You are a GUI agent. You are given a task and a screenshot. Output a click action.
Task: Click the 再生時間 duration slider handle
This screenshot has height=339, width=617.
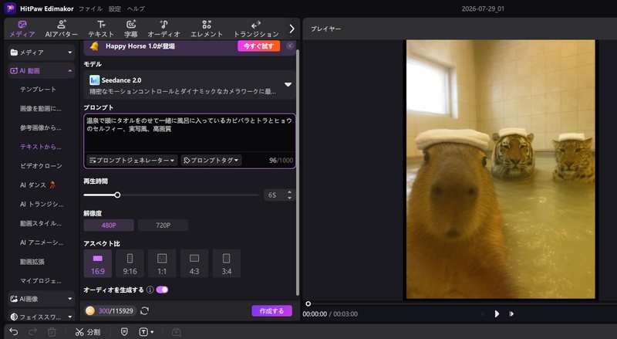[x=117, y=195]
